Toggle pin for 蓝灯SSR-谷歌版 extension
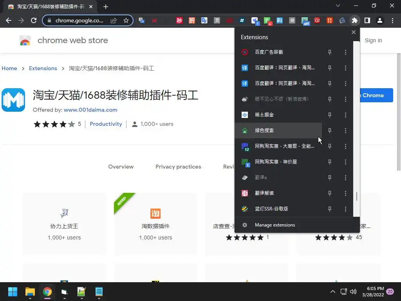The image size is (401, 301). [x=330, y=209]
